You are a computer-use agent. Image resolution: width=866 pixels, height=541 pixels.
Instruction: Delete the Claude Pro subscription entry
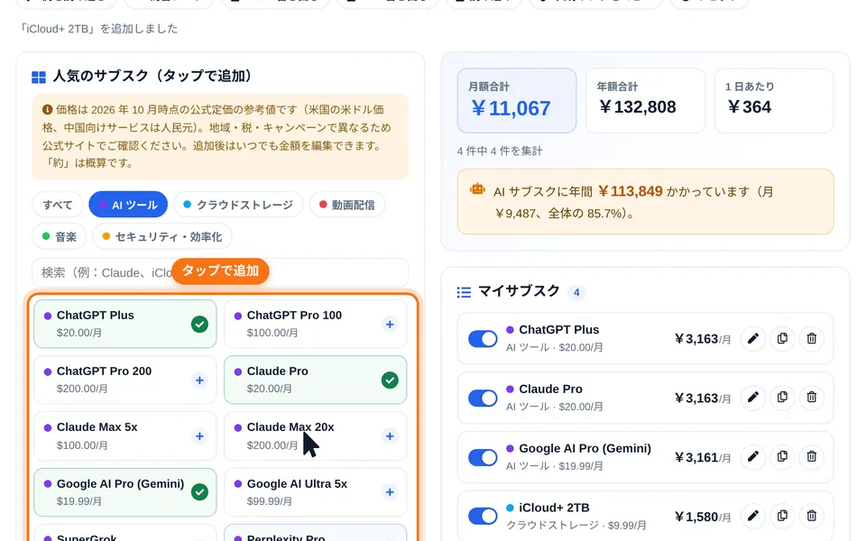[x=811, y=398]
